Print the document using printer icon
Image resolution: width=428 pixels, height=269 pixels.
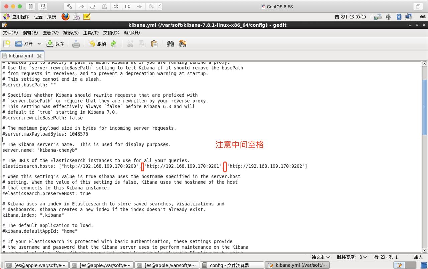[76, 44]
